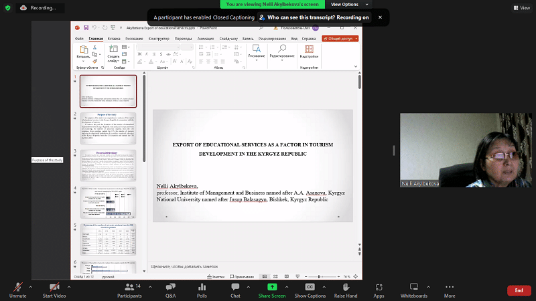The image size is (536, 301).
Task: Start Video from the Zoom toolbar
Action: 54,286
